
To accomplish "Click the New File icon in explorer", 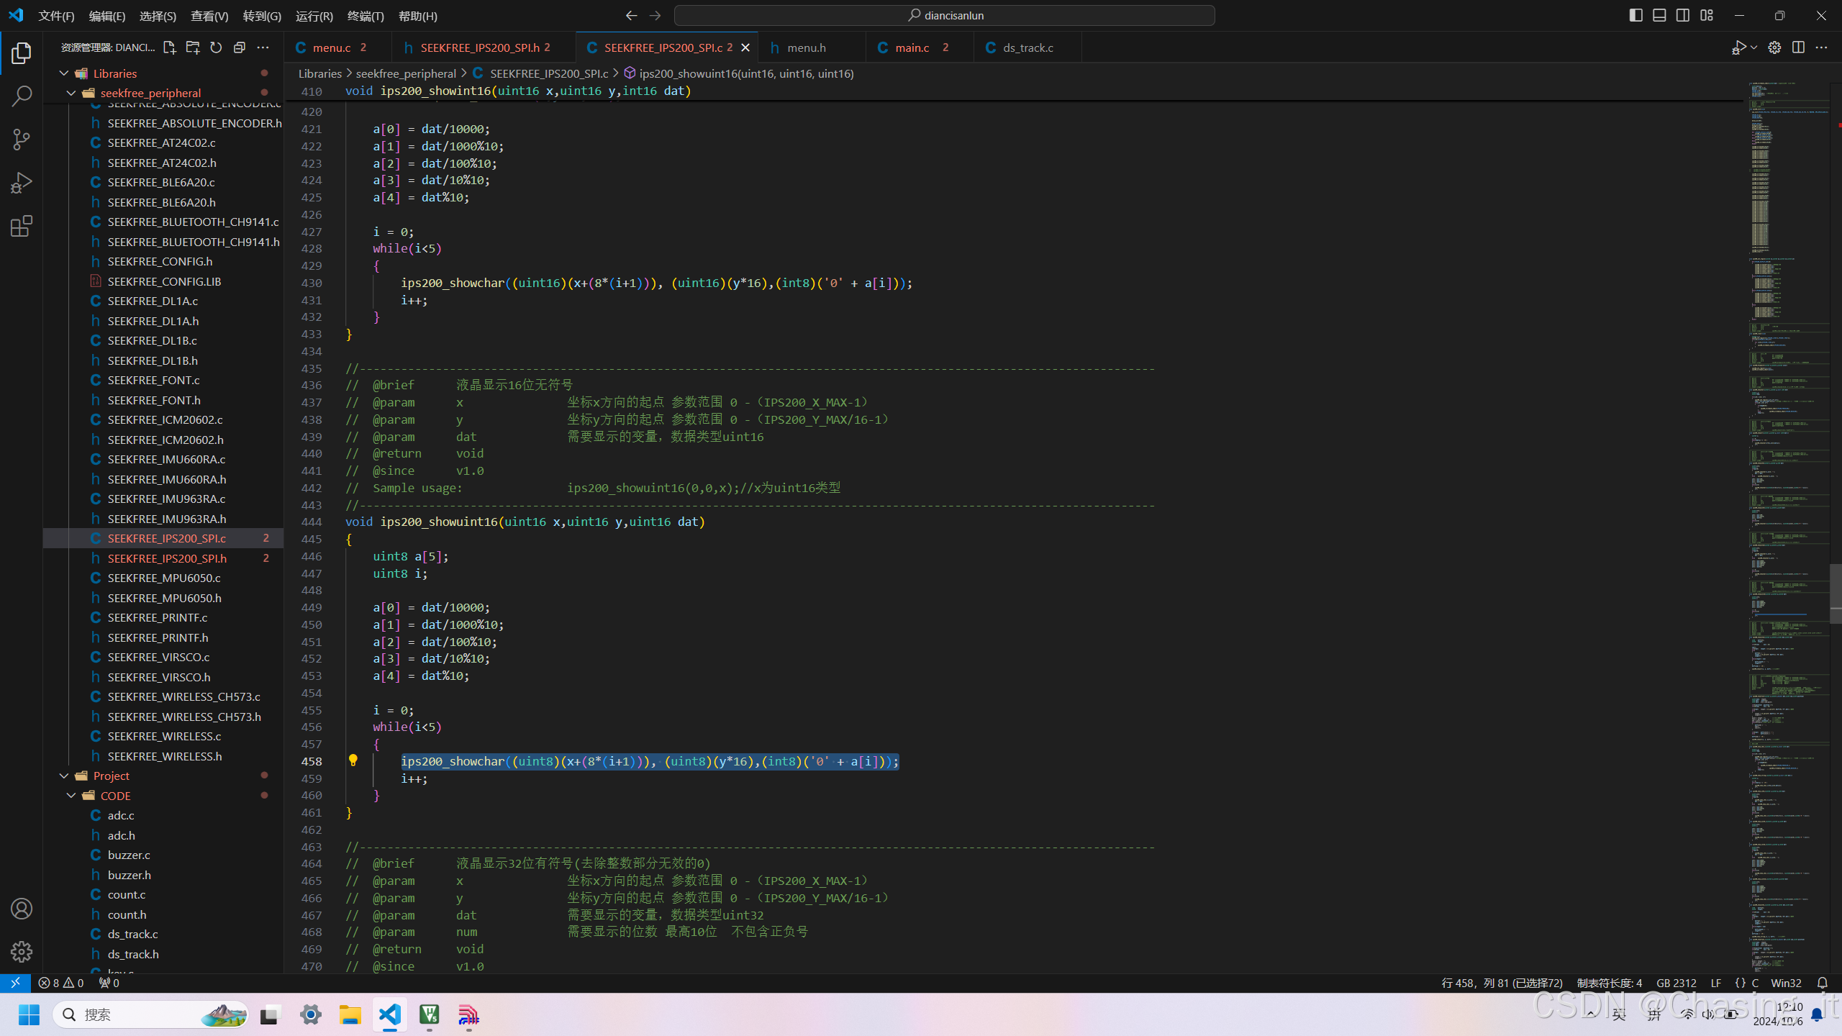I will tap(169, 47).
